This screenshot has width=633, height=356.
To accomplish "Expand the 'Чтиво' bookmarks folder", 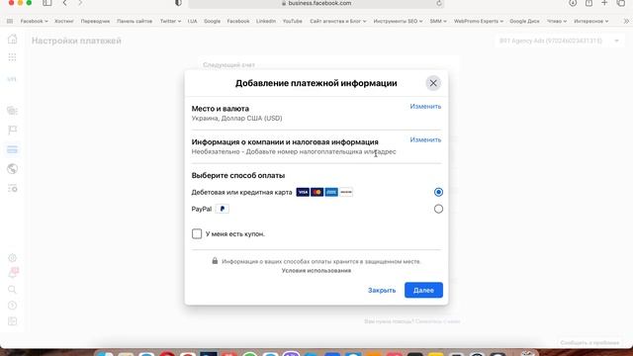I will pos(557,21).
